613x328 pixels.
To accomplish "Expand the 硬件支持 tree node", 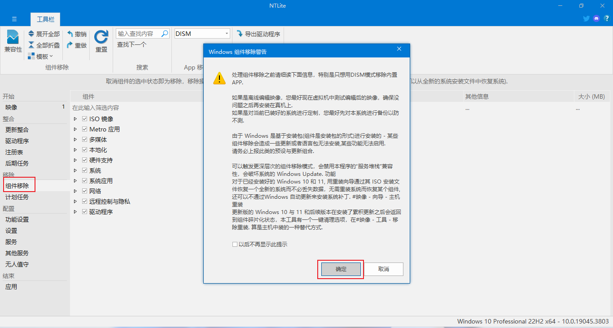I will point(75,160).
